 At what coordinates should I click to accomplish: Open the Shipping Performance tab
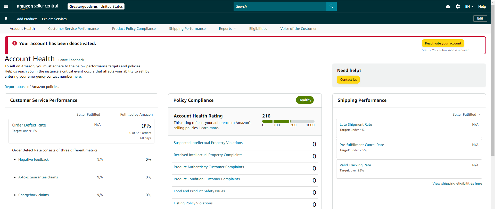pyautogui.click(x=187, y=29)
